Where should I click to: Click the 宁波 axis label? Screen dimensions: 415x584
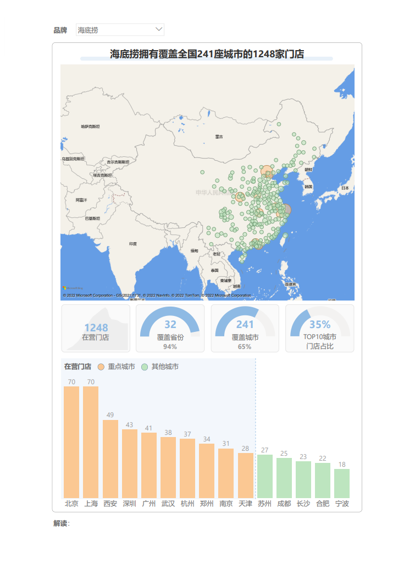(342, 504)
